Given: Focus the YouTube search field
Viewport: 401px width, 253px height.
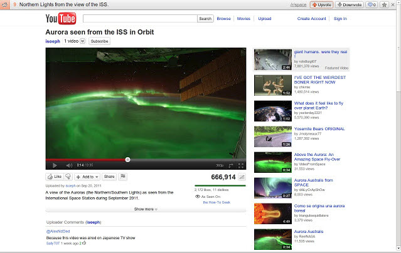Looking at the screenshot, I should 140,18.
